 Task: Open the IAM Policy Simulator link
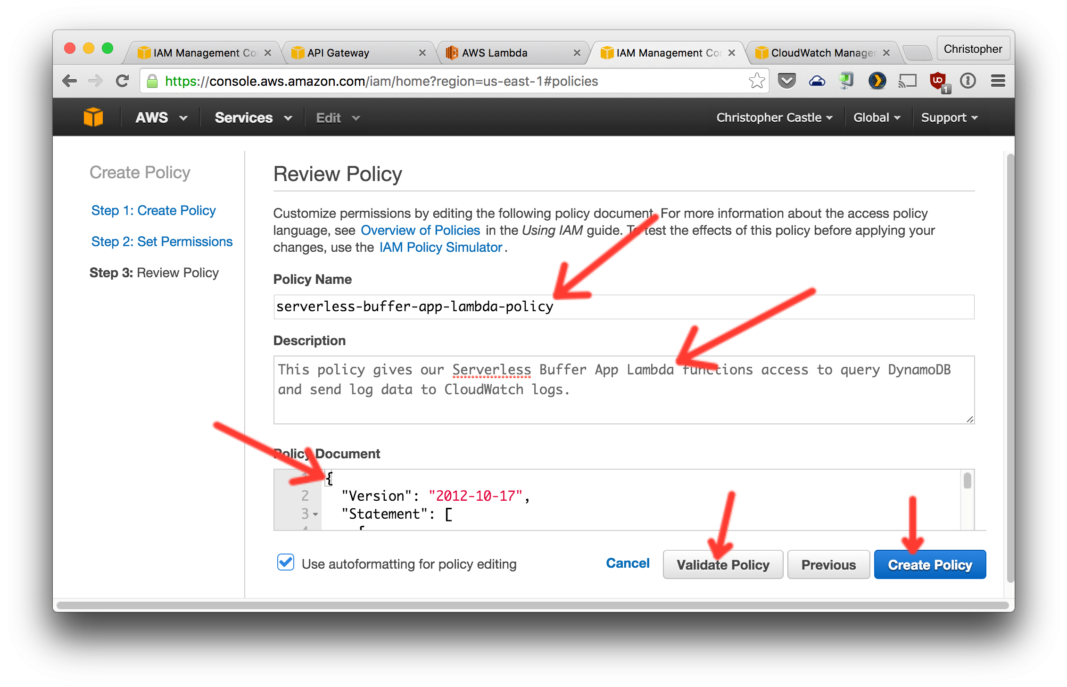click(440, 247)
